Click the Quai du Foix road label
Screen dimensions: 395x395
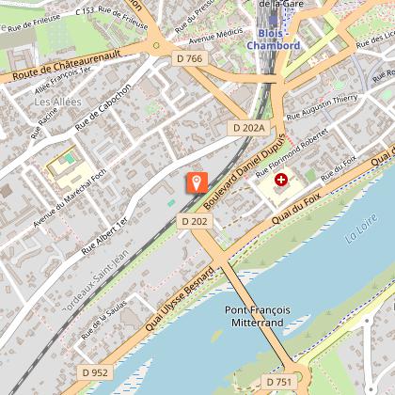point(296,209)
